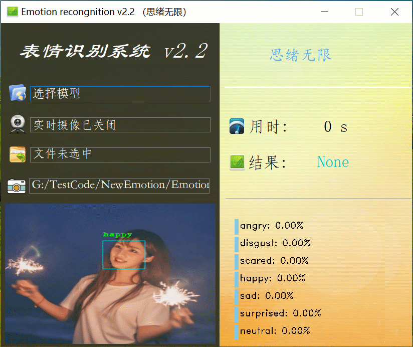Click the G:/TestCode/NewEmotion path field
The width and height of the screenshot is (413, 347).
[119, 186]
